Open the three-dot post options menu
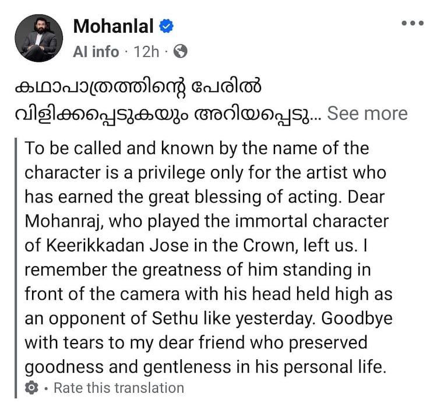The image size is (437, 413). pos(413,23)
